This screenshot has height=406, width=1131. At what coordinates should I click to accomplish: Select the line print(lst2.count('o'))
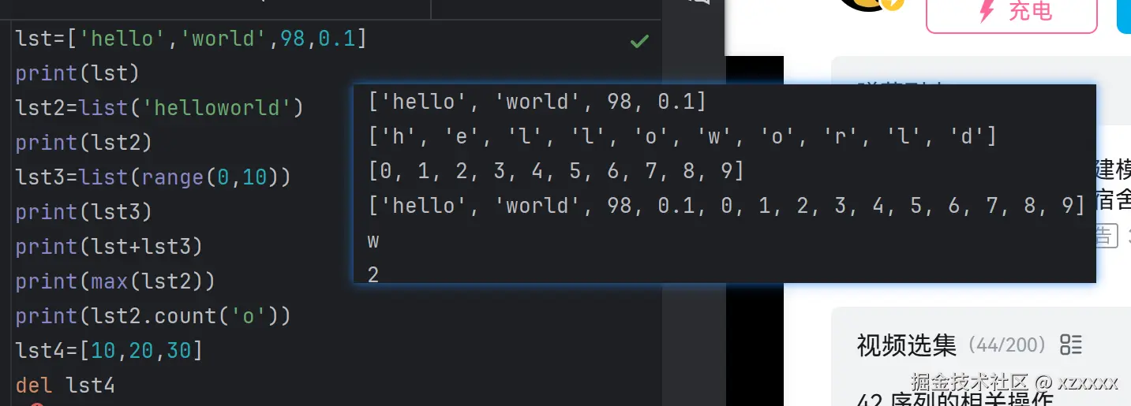(153, 315)
